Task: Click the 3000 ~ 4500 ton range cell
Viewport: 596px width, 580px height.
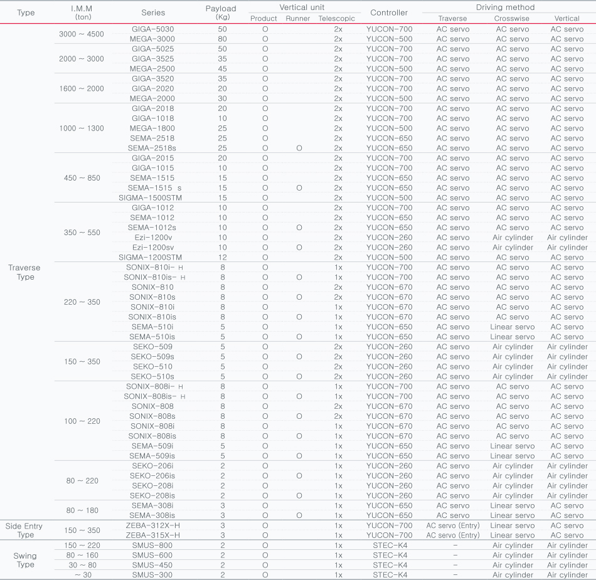Action: (82, 34)
